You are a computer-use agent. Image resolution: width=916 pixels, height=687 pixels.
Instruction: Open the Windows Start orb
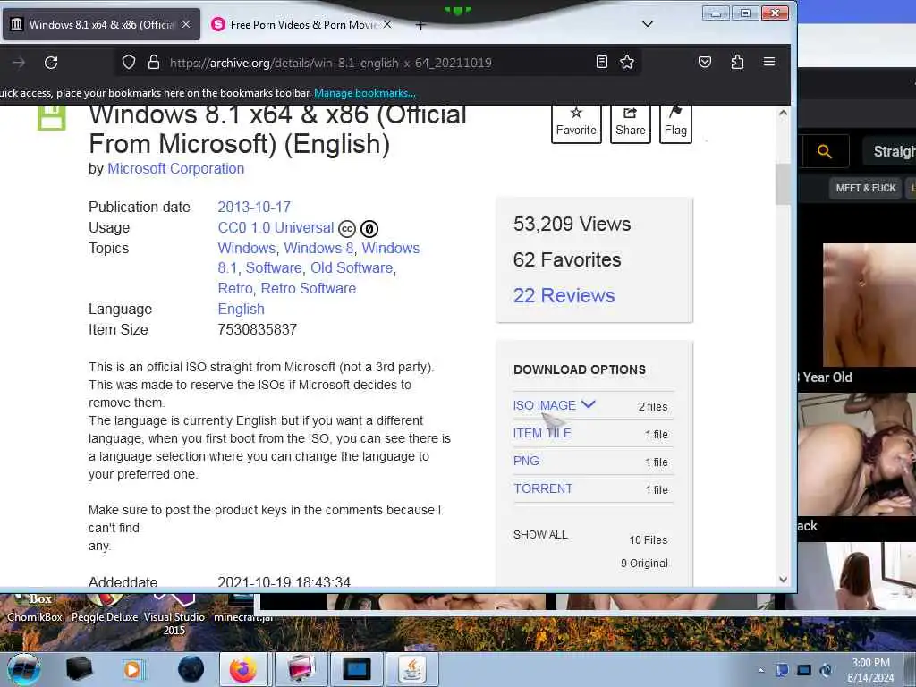click(x=24, y=670)
